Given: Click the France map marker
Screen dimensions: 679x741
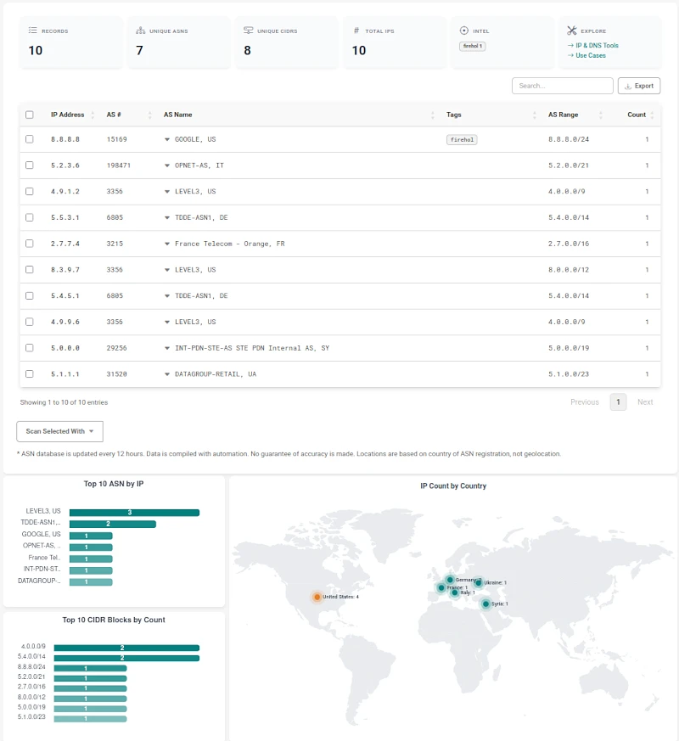Looking at the screenshot, I should 441,588.
